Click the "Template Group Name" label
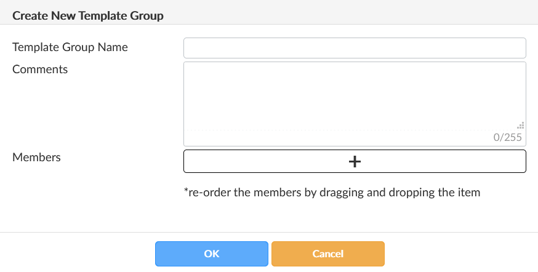 pos(70,47)
